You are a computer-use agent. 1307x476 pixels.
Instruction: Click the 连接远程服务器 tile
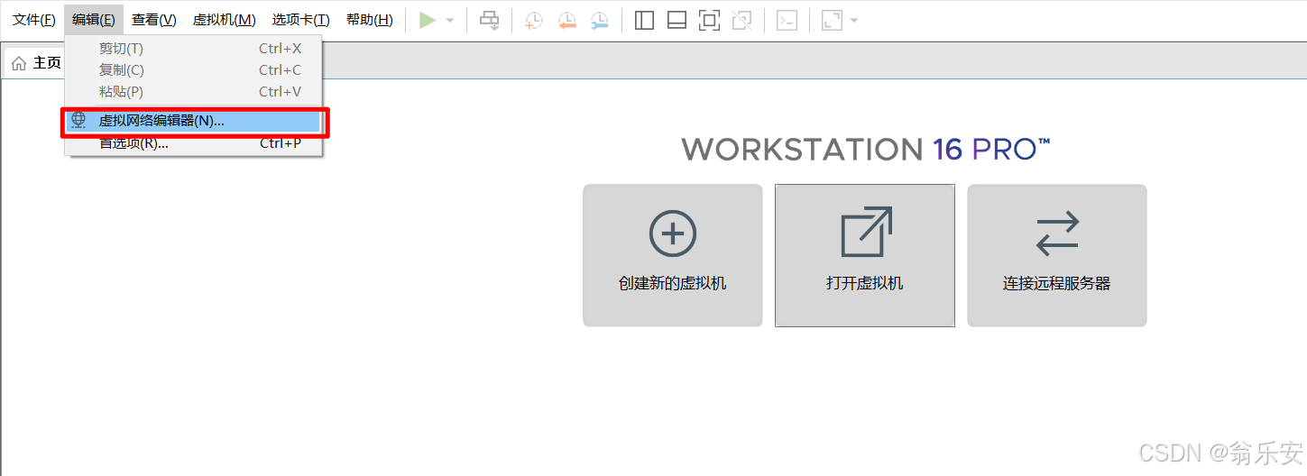[x=1057, y=255]
